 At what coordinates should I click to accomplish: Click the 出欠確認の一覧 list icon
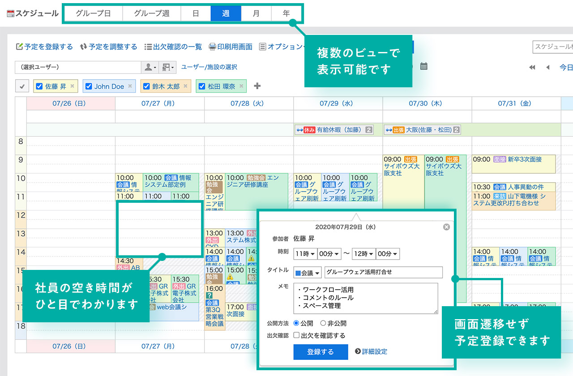148,47
